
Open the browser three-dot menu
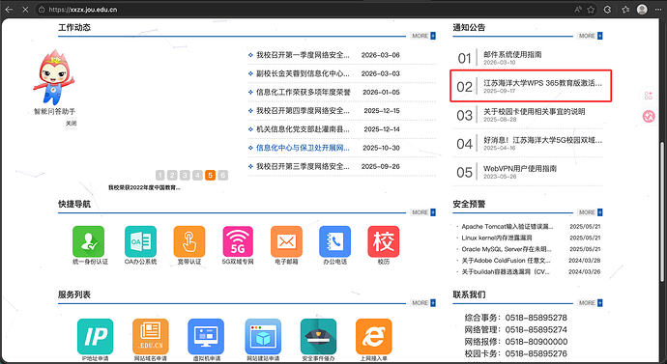click(657, 10)
